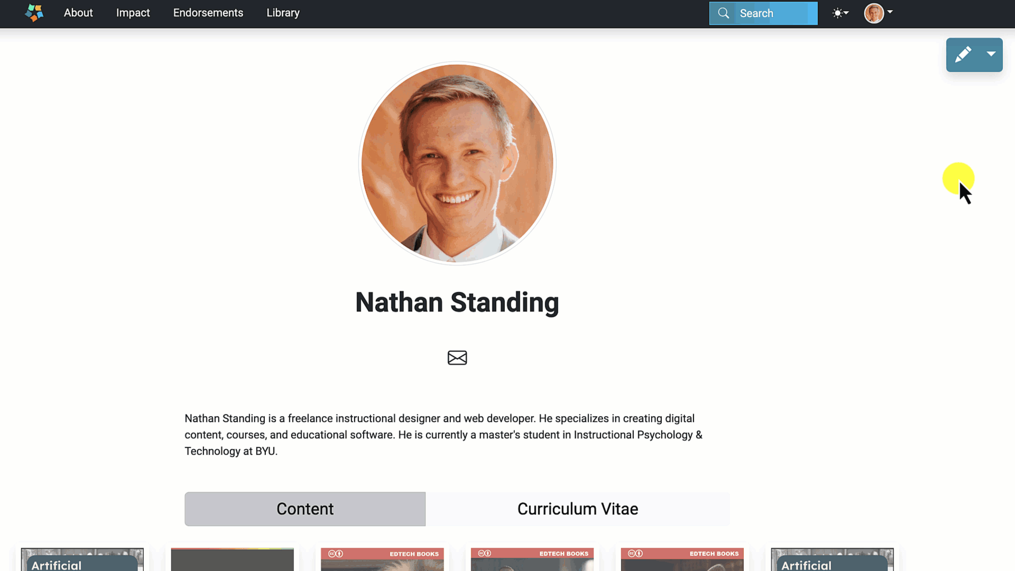Open the account menu caret
The width and height of the screenshot is (1015, 571).
(x=890, y=12)
